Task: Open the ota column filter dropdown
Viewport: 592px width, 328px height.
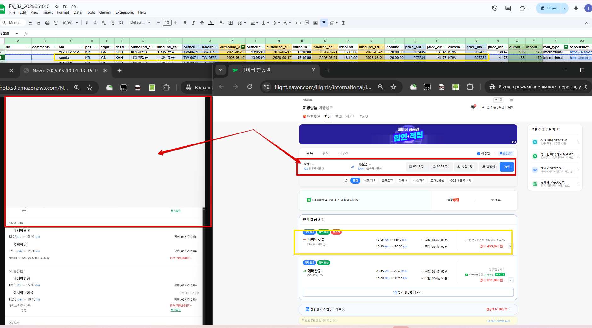Action: (82, 47)
